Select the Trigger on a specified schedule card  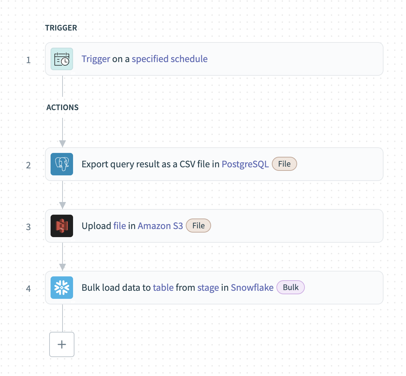click(214, 59)
